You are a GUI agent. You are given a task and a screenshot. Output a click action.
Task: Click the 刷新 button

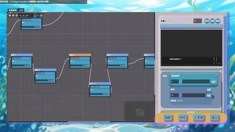[168, 117]
